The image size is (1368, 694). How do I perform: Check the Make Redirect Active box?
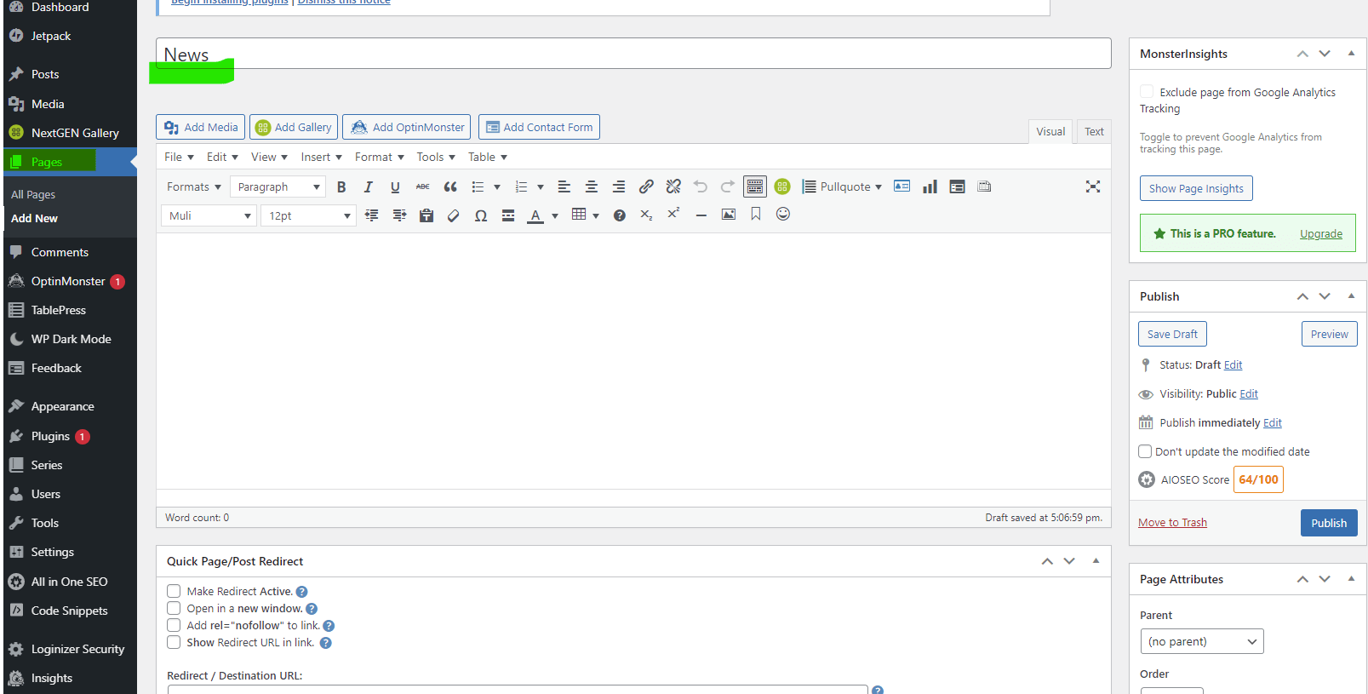(174, 591)
